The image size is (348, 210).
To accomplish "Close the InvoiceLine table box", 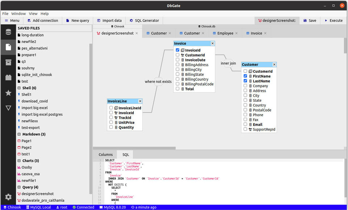I will click(140, 101).
